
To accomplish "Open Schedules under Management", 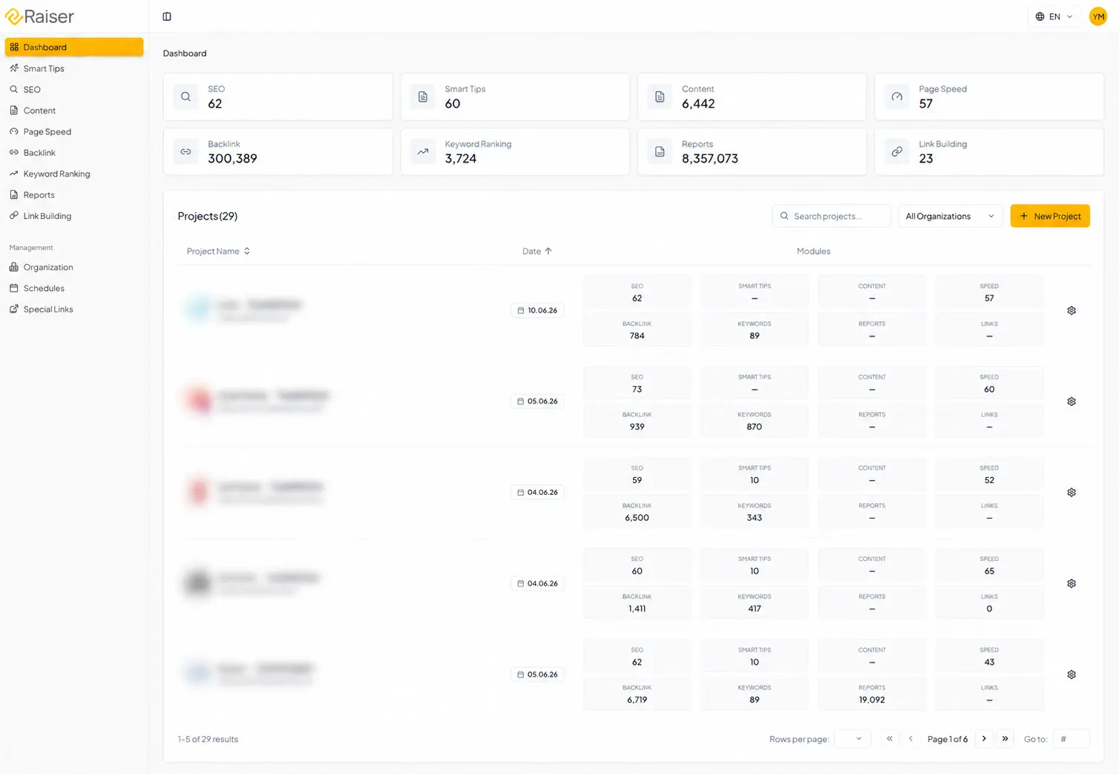I will (74, 288).
